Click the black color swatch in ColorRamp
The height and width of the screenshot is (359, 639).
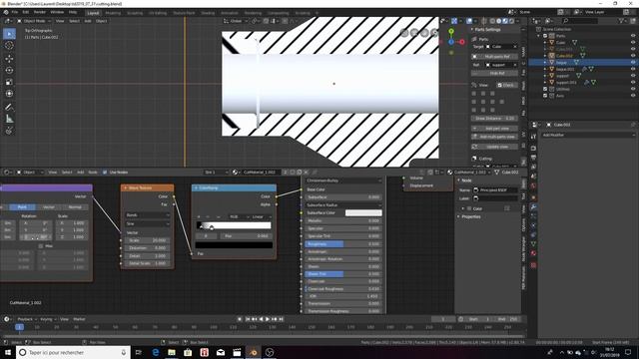coord(234,245)
